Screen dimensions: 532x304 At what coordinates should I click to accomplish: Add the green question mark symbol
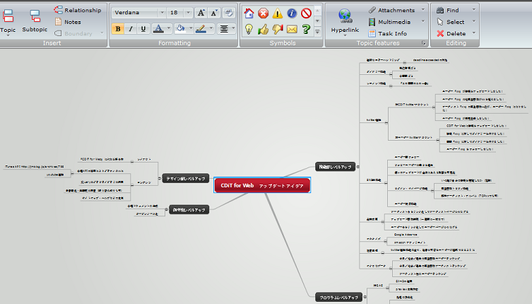[306, 29]
